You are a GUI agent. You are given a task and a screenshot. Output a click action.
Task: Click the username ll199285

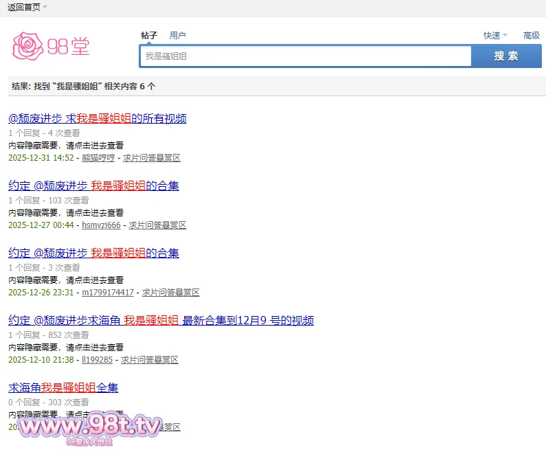[x=97, y=359]
